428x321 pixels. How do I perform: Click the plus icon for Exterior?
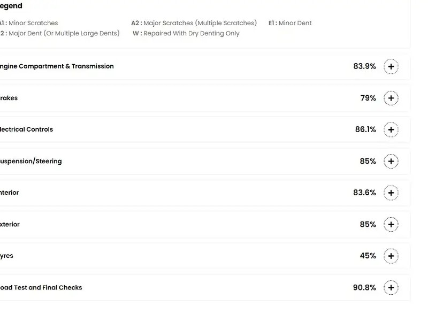391,225
